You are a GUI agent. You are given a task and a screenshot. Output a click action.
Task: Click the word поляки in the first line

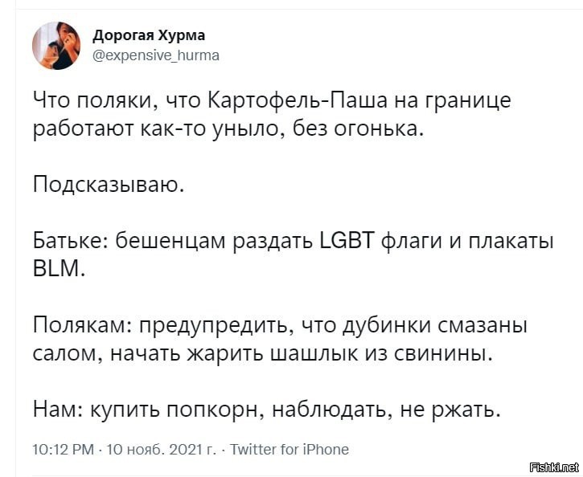tap(117, 101)
